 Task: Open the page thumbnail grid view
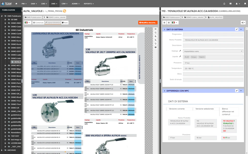[155, 47]
